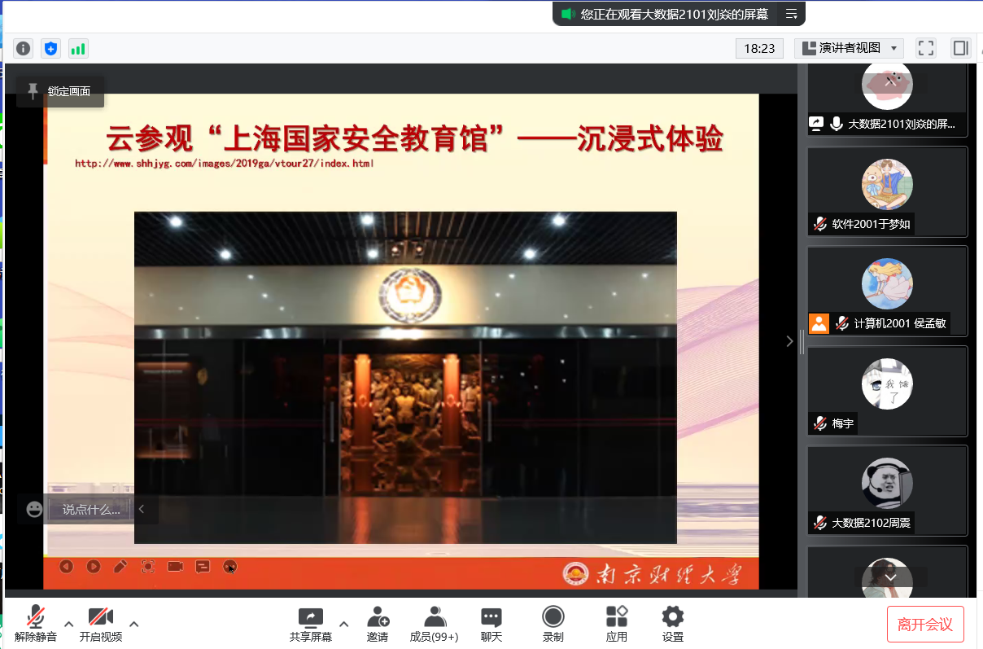Type in the 说点什么 chat field
The width and height of the screenshot is (983, 649).
90,510
